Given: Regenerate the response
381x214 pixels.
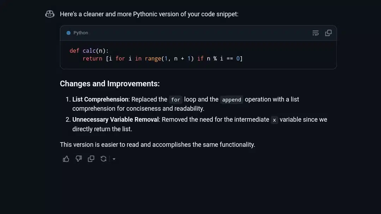Looking at the screenshot, I should click(x=103, y=159).
